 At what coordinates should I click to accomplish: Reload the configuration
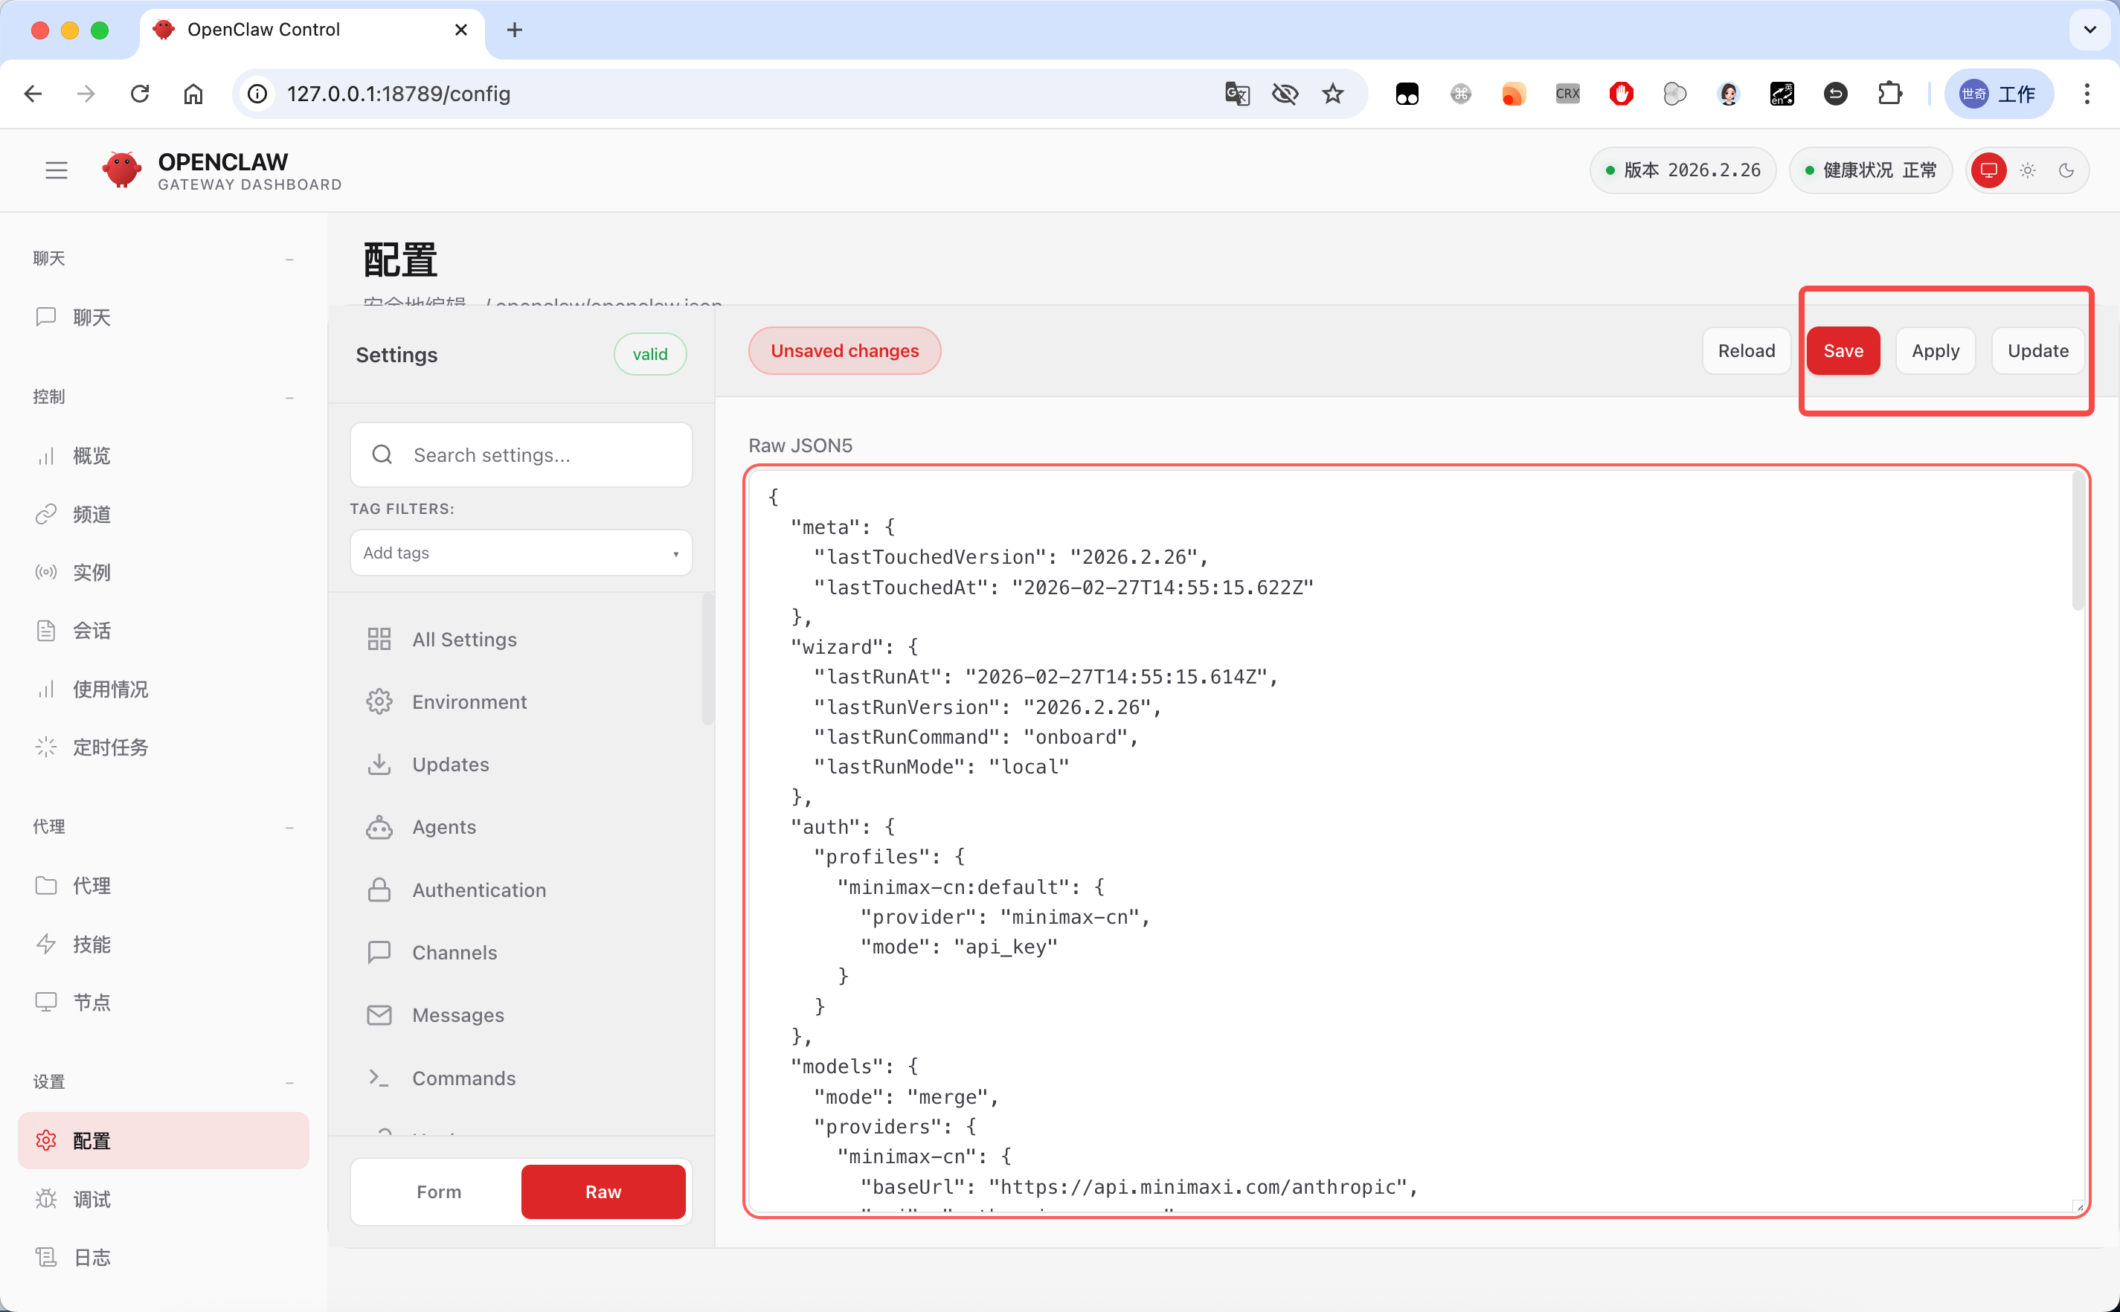coord(1746,350)
